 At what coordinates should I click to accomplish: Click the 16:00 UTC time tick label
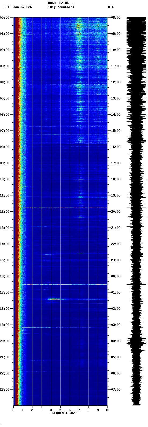[116, 147]
